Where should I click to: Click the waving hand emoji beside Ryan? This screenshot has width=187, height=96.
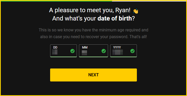click(136, 11)
